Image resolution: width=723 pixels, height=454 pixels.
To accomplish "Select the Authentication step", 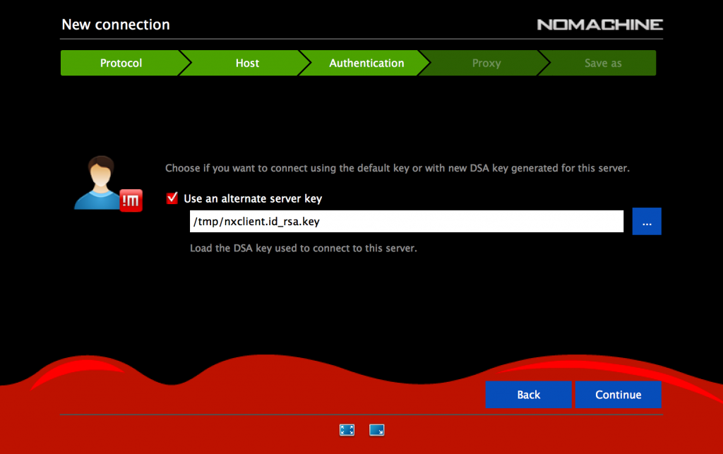I will click(366, 63).
